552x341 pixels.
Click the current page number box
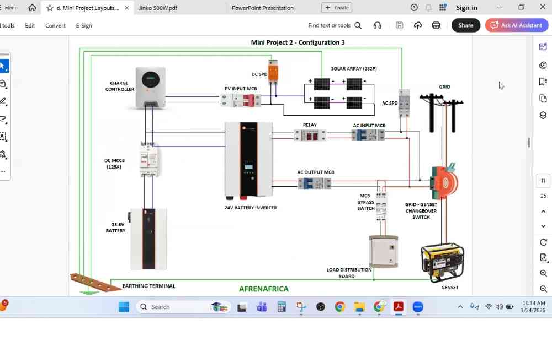point(543,181)
